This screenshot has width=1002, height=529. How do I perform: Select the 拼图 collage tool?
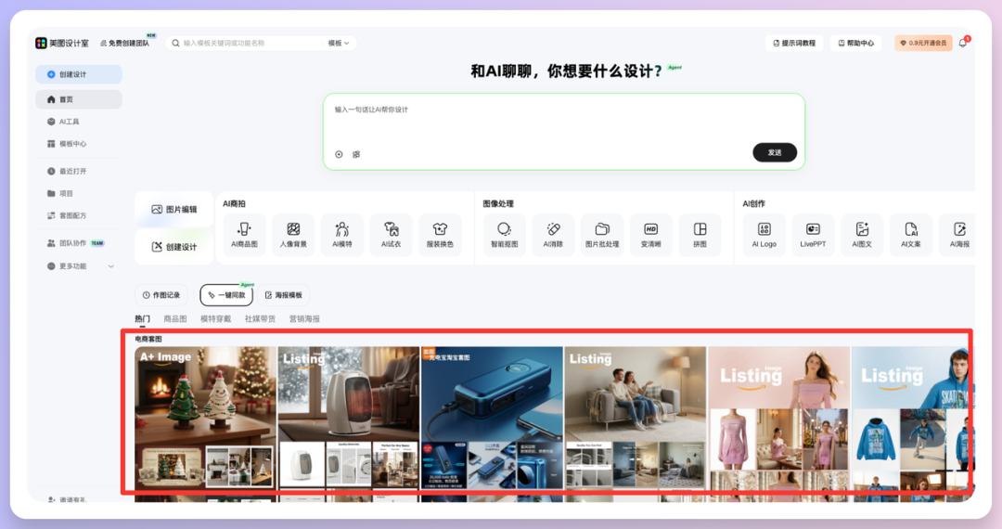point(700,234)
